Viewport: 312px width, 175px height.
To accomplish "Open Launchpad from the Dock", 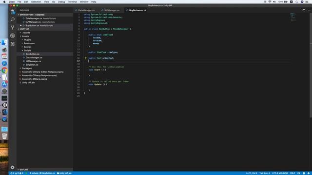I will 4,50.
